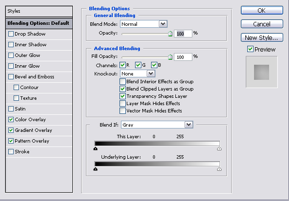The image size is (289, 201).
Task: Open the Blend If dropdown
Action: pyautogui.click(x=157, y=125)
